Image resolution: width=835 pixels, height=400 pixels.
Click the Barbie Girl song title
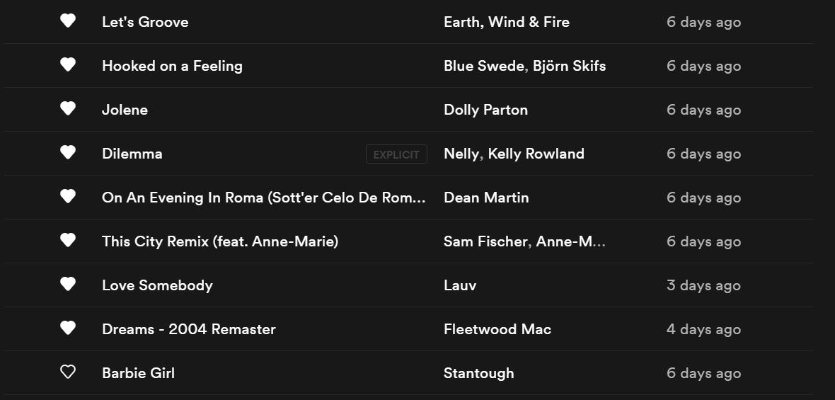pos(138,373)
